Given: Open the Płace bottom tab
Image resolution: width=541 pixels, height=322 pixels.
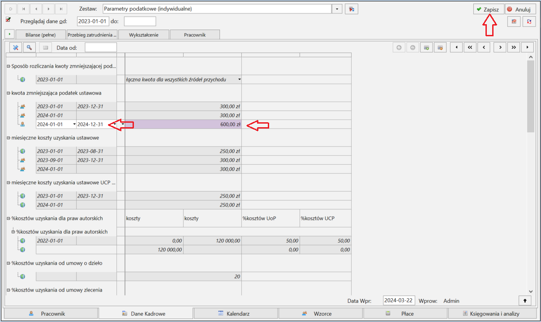Looking at the screenshot, I should (x=407, y=313).
